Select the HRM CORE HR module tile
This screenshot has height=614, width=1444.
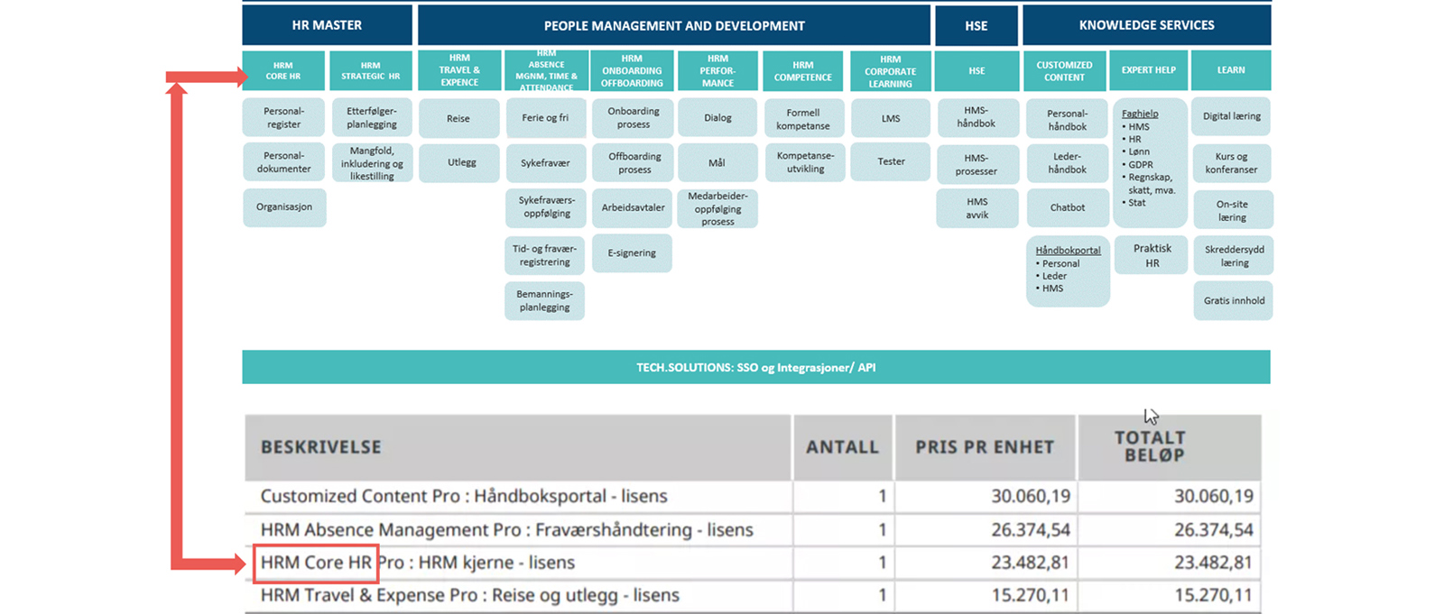pyautogui.click(x=283, y=70)
